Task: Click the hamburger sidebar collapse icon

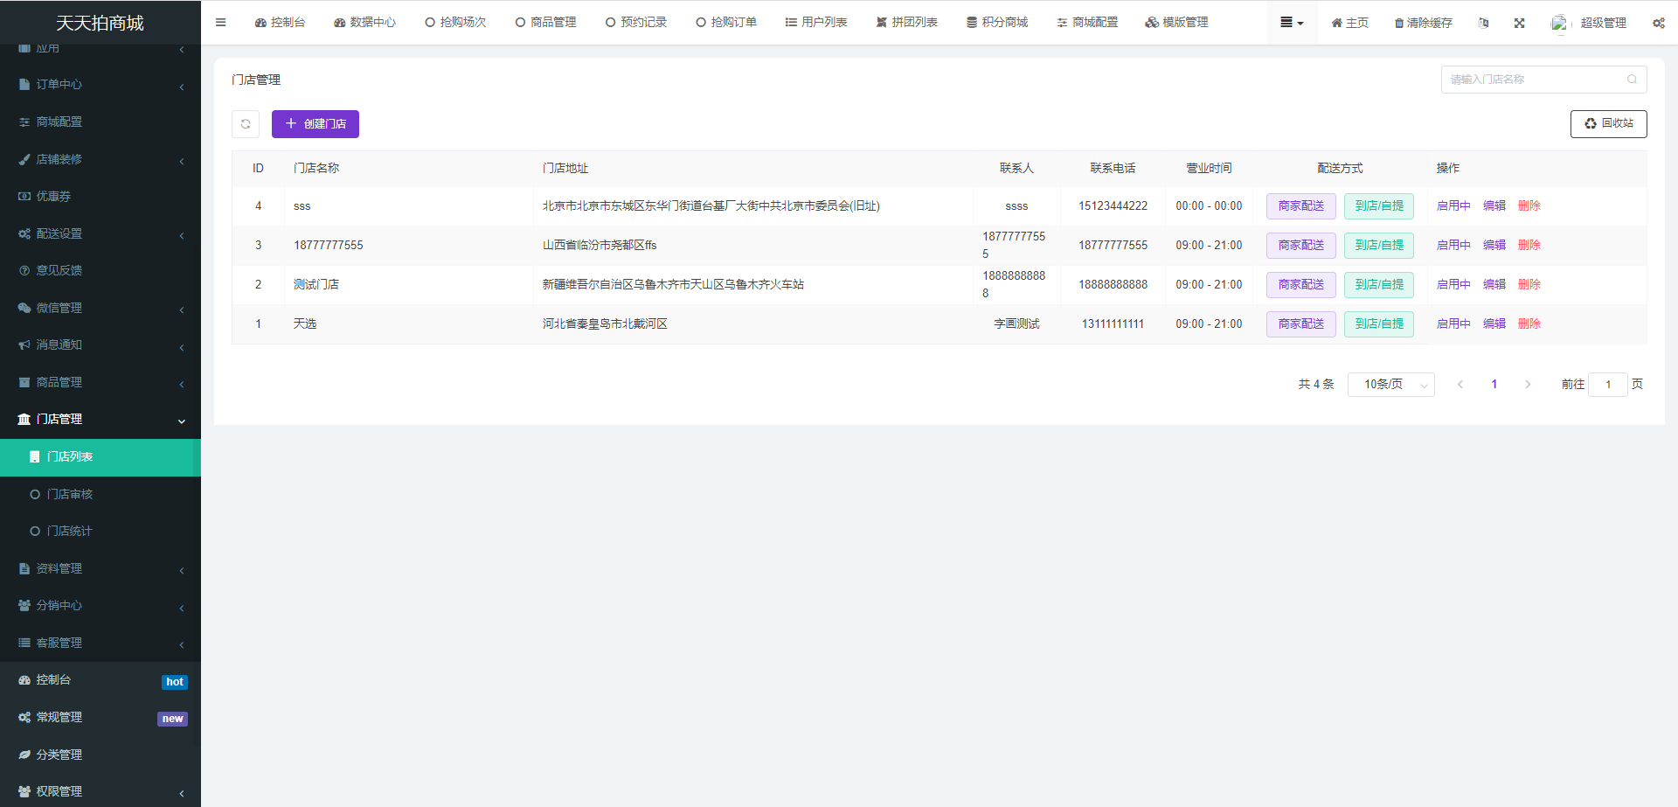Action: 220,23
